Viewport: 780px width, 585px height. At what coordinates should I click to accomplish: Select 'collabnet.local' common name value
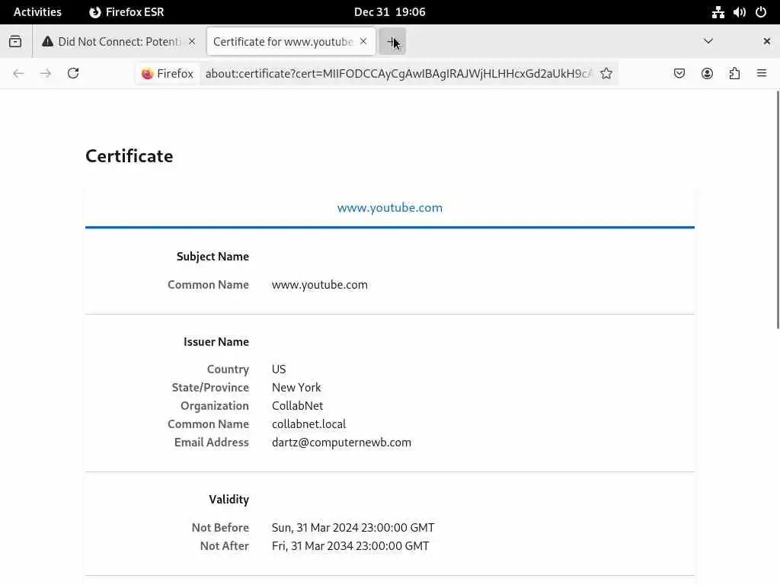(308, 424)
